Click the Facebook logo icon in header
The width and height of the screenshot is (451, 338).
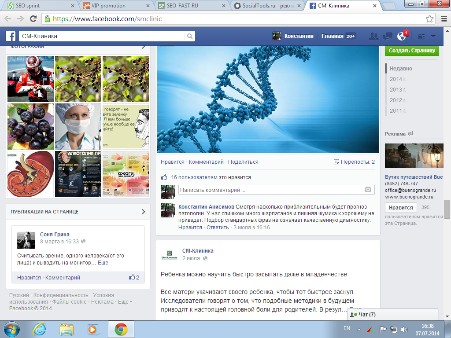point(11,36)
